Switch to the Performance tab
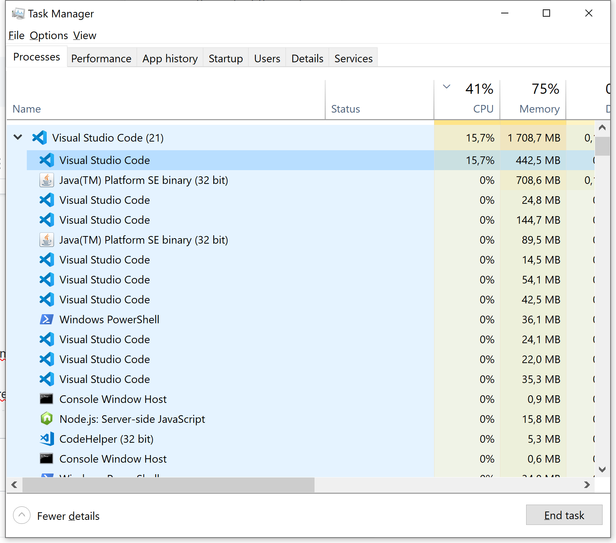Viewport: 616px width, 543px height. click(x=101, y=58)
